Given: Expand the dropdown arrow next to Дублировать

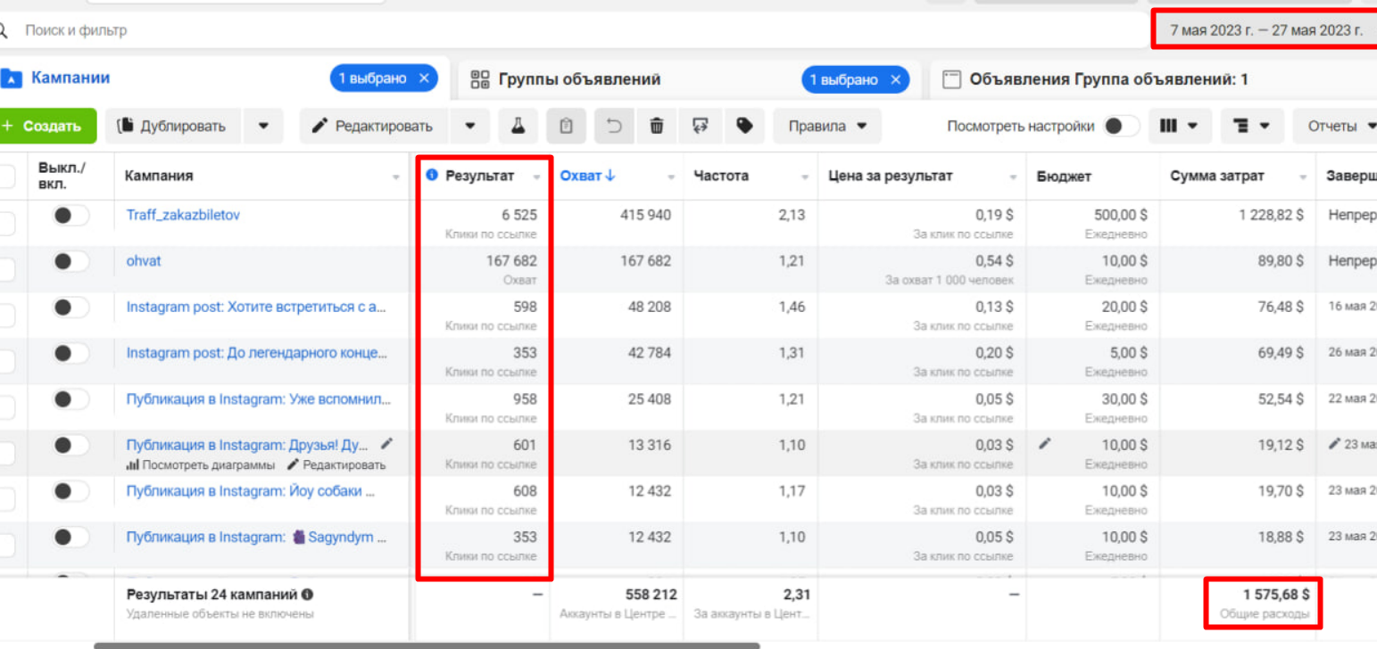Looking at the screenshot, I should 263,127.
